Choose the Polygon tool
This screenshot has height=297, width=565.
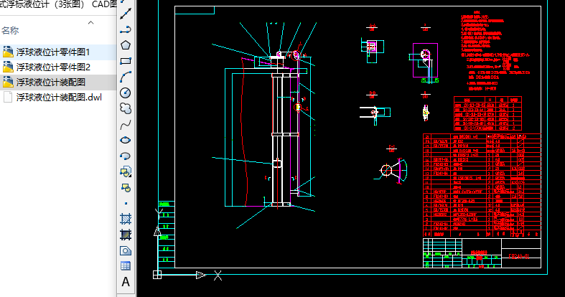point(126,44)
